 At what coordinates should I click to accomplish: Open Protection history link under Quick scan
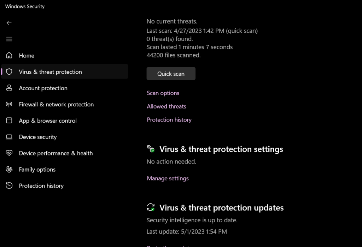(169, 120)
